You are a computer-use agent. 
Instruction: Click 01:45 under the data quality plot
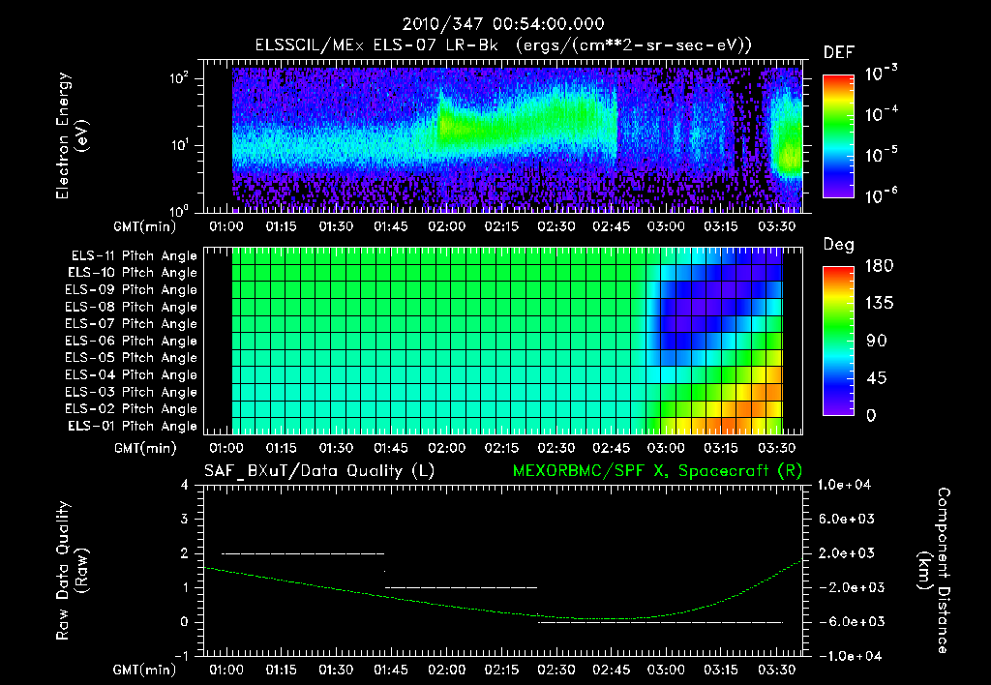point(391,670)
